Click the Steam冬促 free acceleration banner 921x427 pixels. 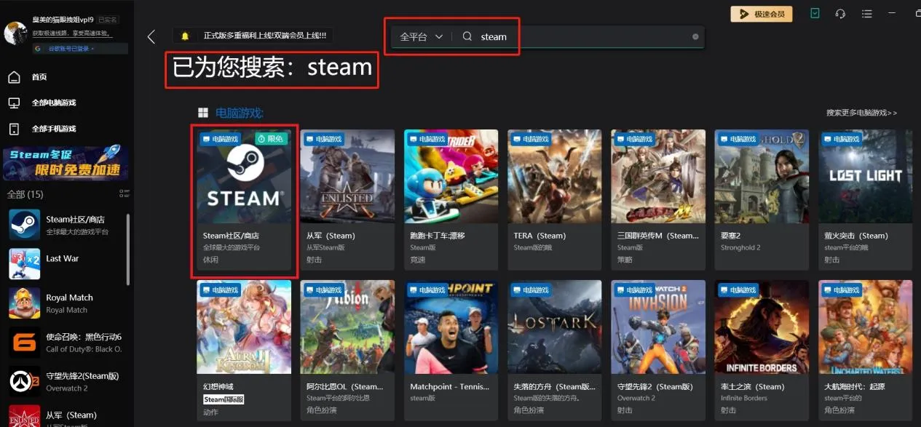point(66,163)
